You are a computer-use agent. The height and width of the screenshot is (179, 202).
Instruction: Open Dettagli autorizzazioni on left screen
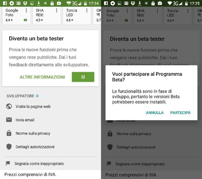35,147
